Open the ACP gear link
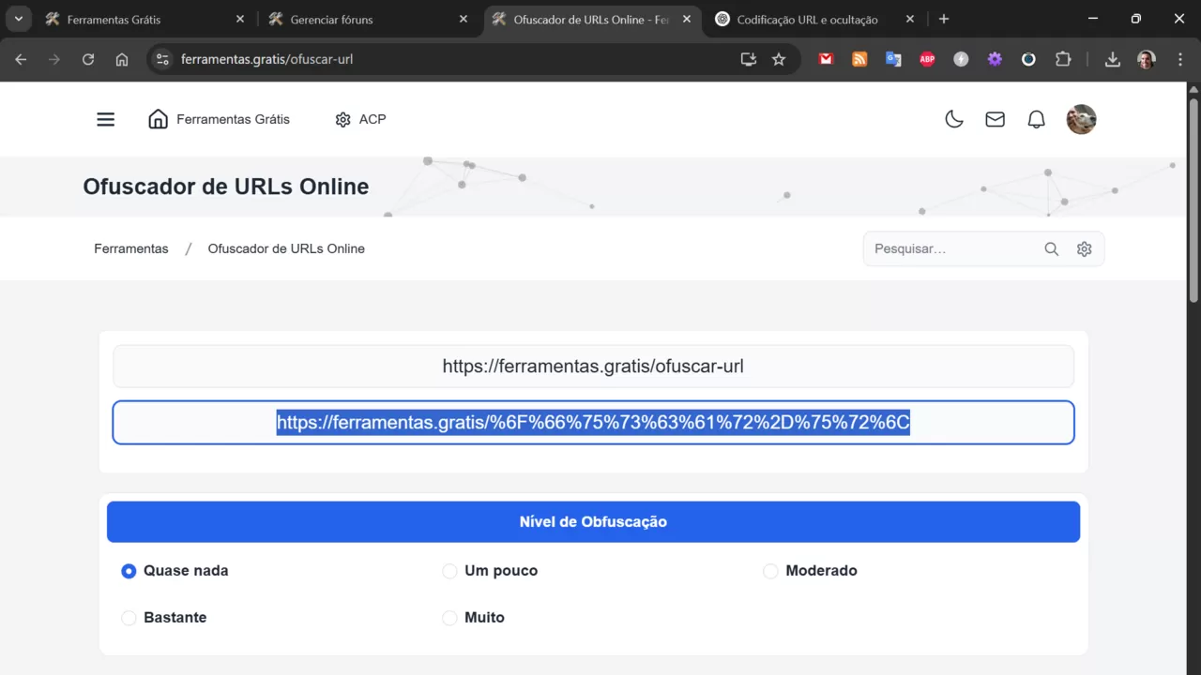This screenshot has width=1201, height=675. click(360, 119)
